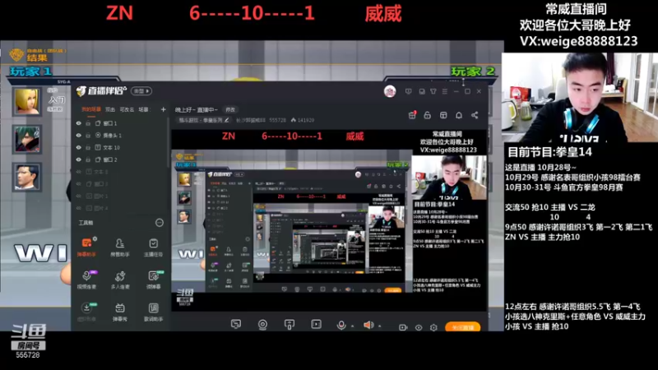Switch to the first orange scene tab
The image size is (658, 370).
(91, 109)
